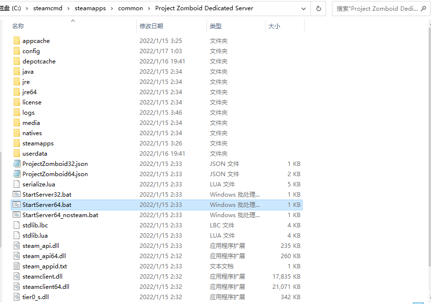This screenshot has width=431, height=304.
Task: Sort by 大小 column header
Action: tap(274, 26)
